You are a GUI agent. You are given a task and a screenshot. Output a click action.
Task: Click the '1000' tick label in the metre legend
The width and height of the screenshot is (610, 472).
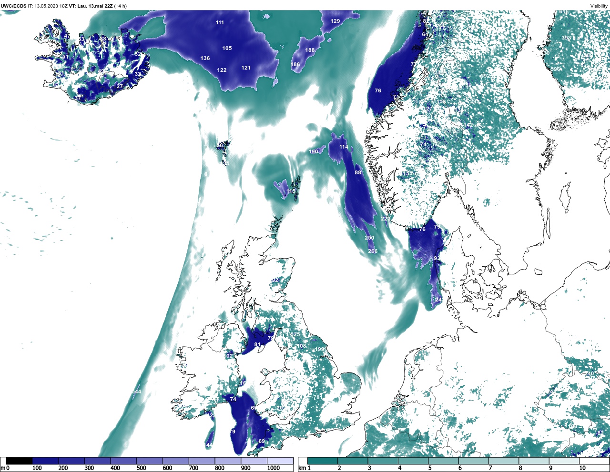(x=274, y=468)
